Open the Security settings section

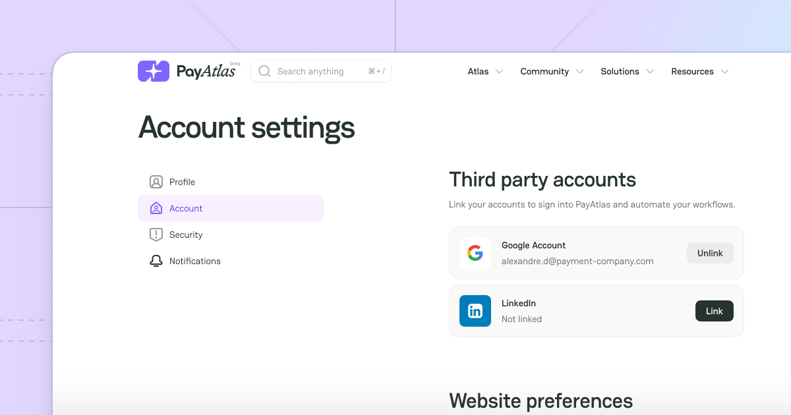click(186, 235)
